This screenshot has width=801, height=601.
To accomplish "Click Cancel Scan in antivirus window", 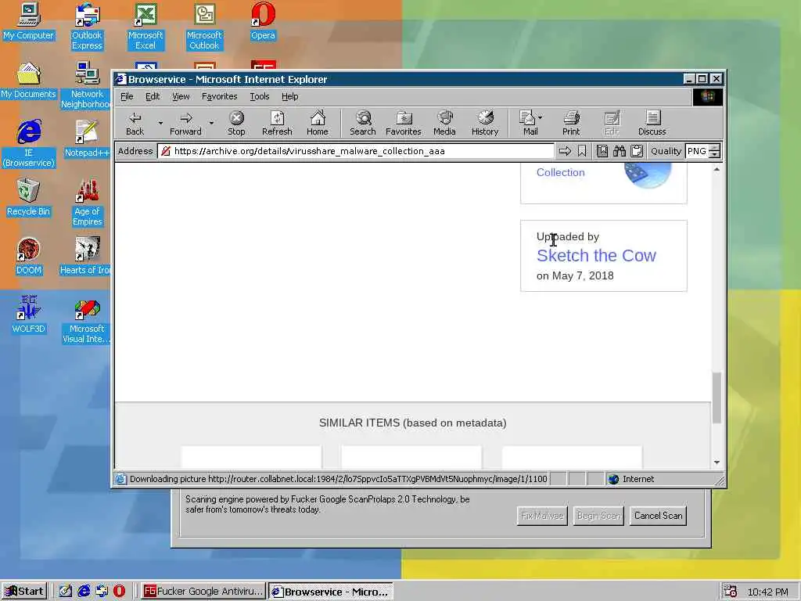I will pyautogui.click(x=658, y=516).
